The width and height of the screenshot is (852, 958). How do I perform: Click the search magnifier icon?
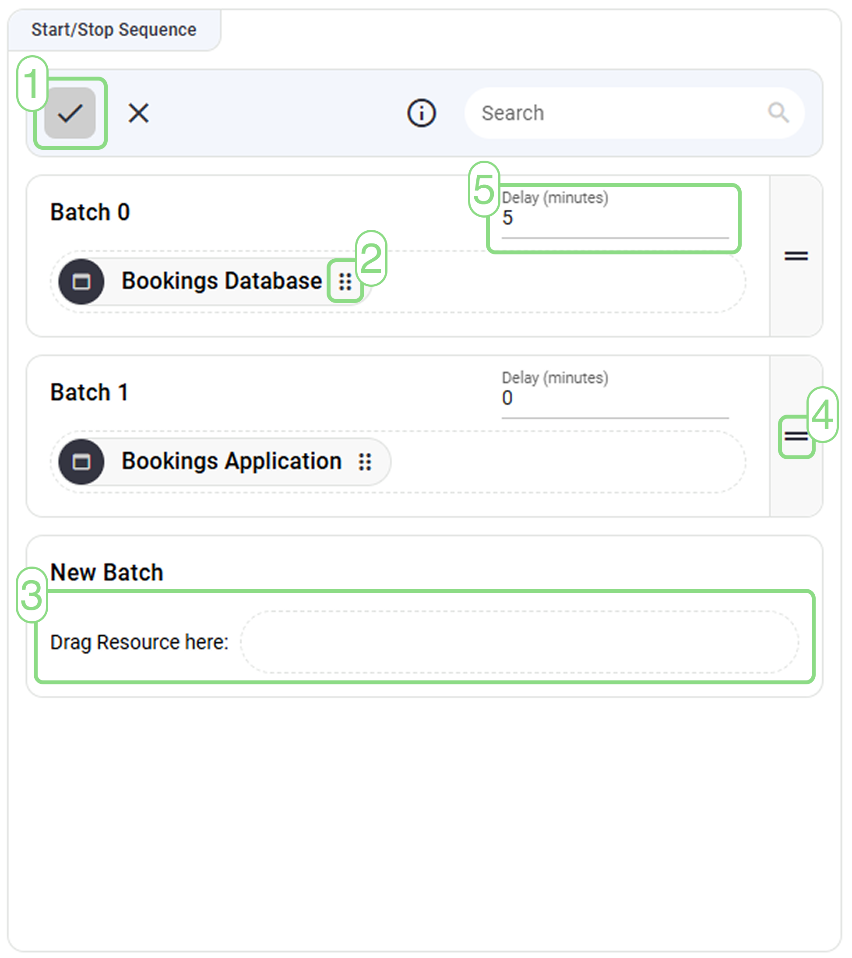pos(778,113)
